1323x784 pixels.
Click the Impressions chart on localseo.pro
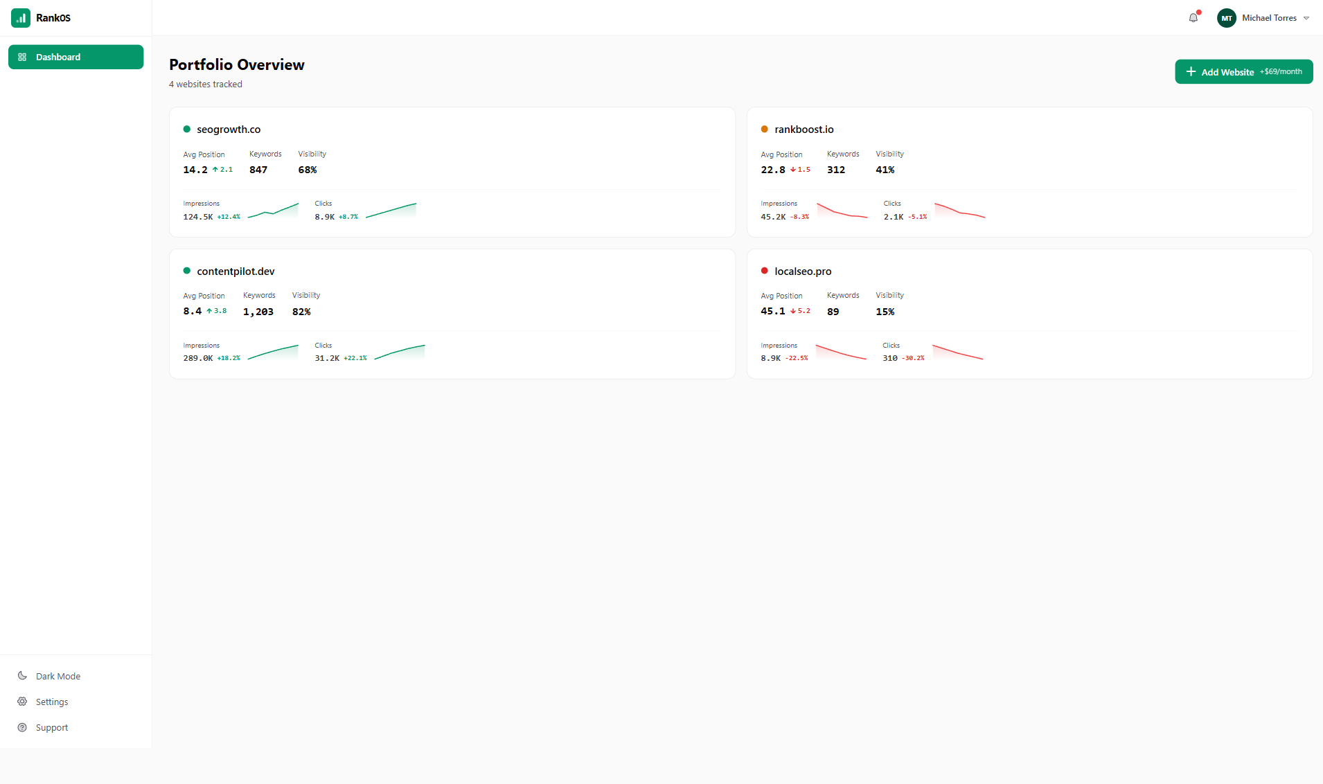pos(842,352)
